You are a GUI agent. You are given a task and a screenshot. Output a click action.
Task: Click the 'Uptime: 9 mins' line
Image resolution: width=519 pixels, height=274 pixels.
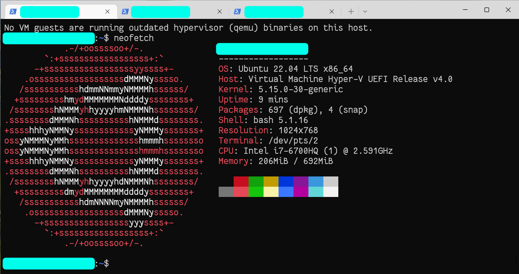(x=253, y=99)
